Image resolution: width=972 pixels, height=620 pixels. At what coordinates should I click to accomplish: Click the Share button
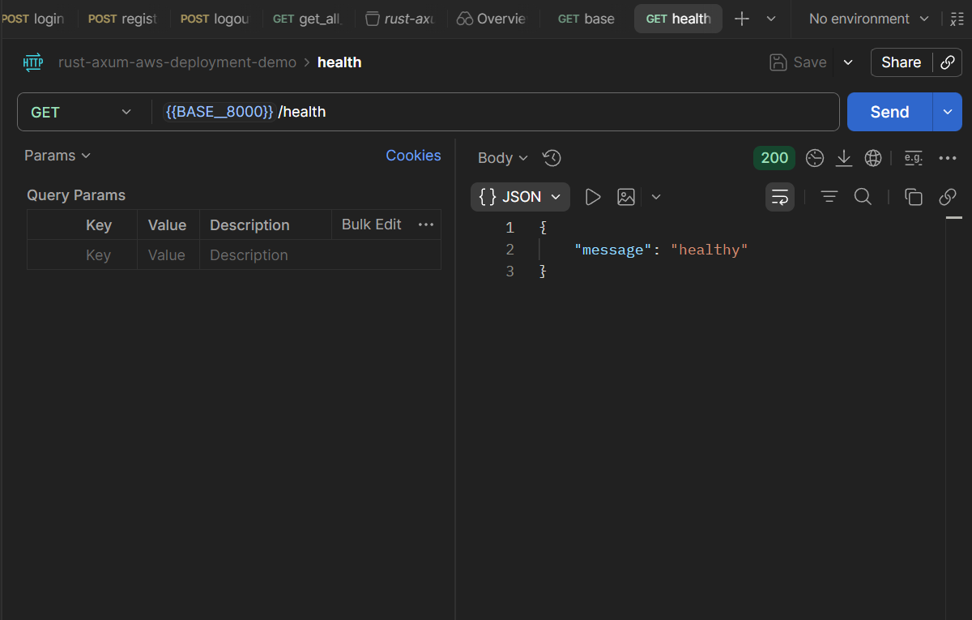[901, 62]
